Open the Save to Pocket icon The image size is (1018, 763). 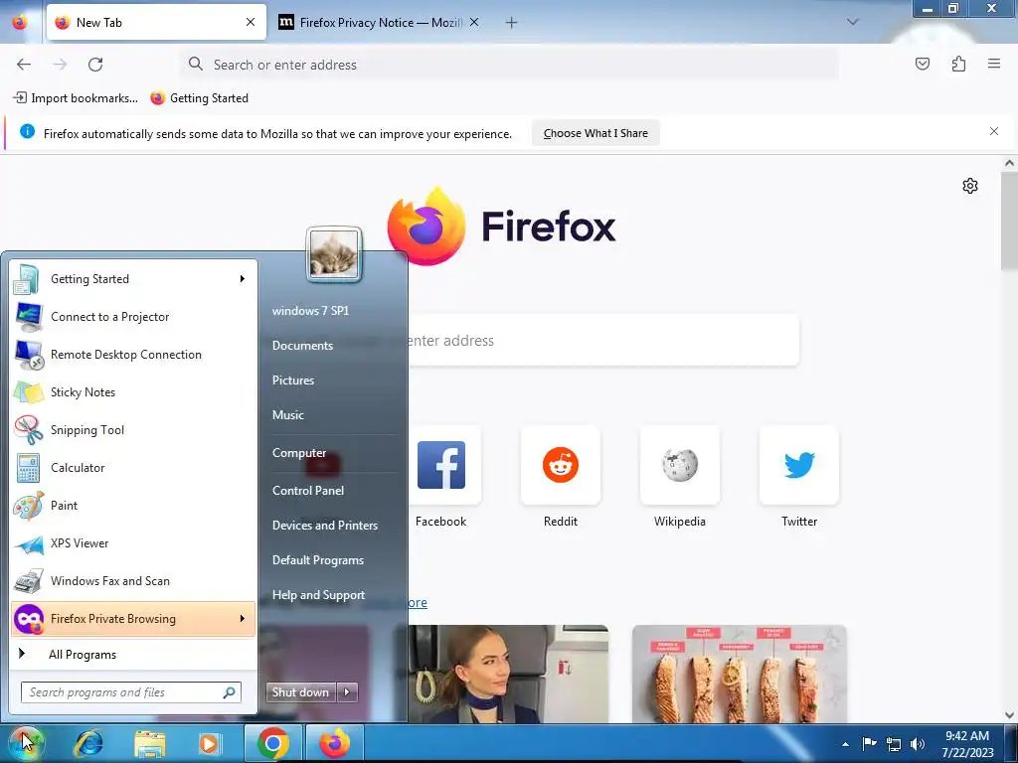922,64
